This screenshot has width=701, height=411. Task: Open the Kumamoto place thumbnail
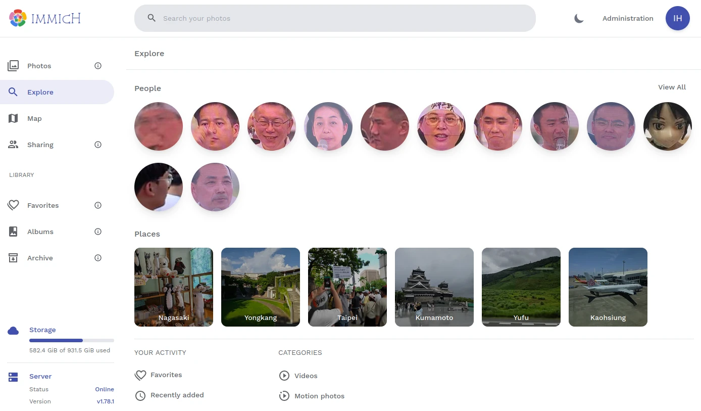tap(434, 287)
